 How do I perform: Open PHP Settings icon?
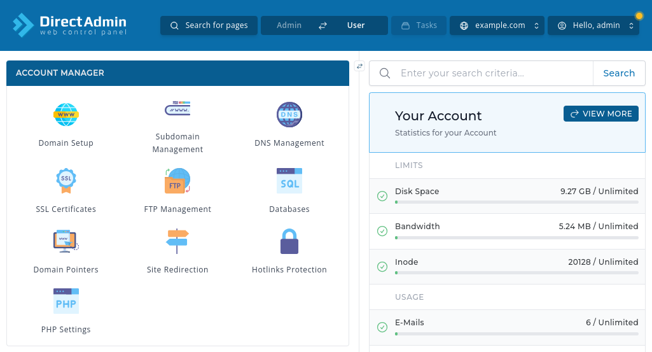(66, 302)
